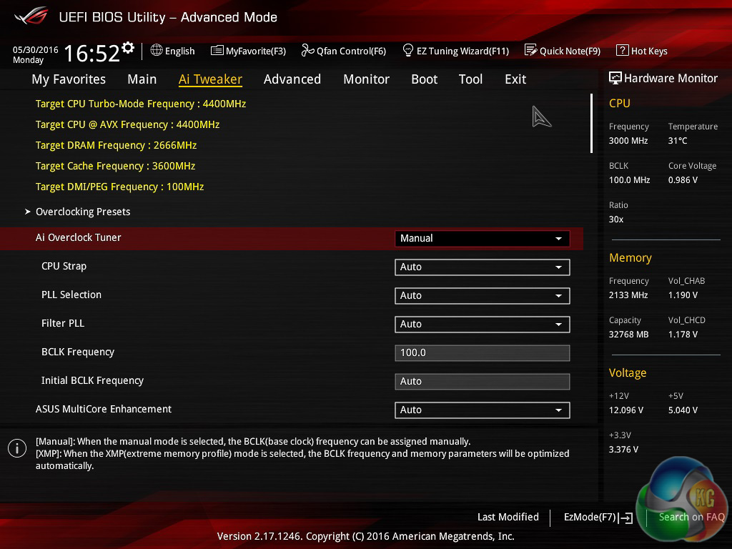Screen dimensions: 732x549
Task: Click the EZ Tuning Wizard bulb icon
Action: 408,50
